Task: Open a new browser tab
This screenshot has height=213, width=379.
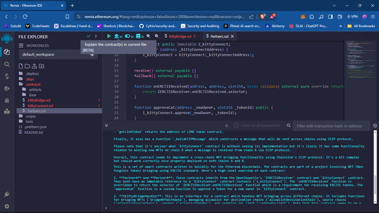Action: click(x=72, y=6)
